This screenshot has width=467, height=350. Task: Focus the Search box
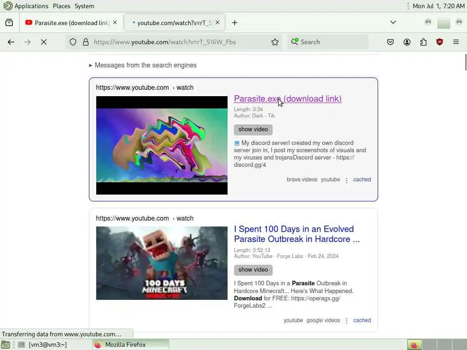328,42
